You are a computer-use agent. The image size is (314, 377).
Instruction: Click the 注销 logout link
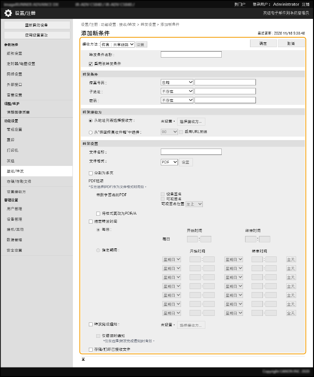click(306, 4)
